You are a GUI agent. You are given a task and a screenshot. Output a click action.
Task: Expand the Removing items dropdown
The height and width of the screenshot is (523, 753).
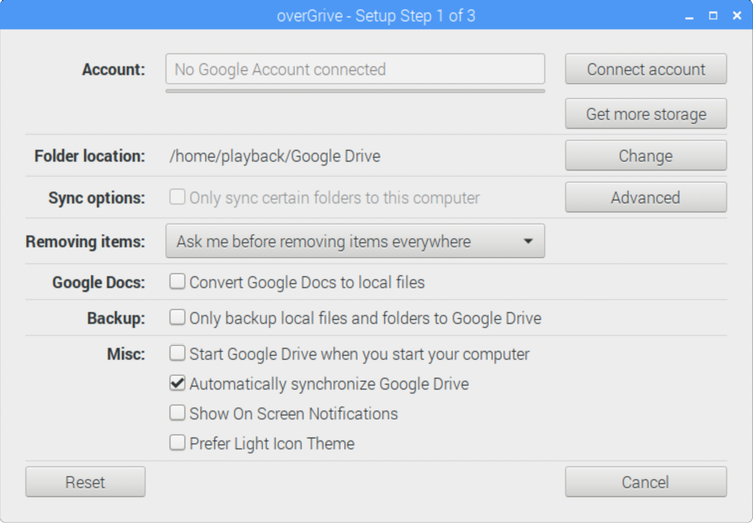pos(354,241)
